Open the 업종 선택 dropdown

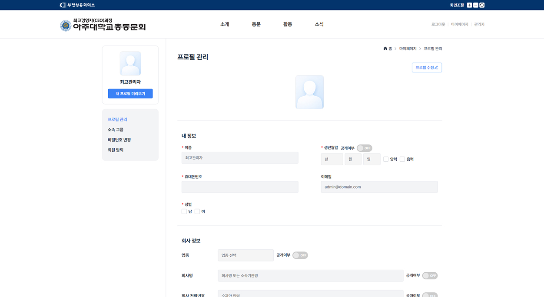click(246, 255)
